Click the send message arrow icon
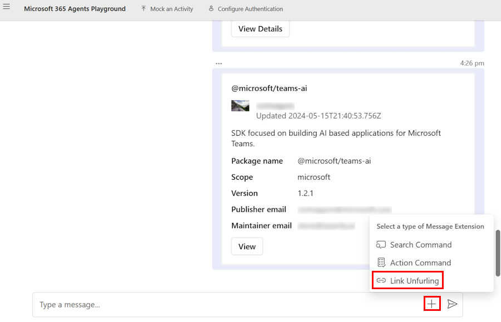The width and height of the screenshot is (501, 322). click(x=452, y=304)
